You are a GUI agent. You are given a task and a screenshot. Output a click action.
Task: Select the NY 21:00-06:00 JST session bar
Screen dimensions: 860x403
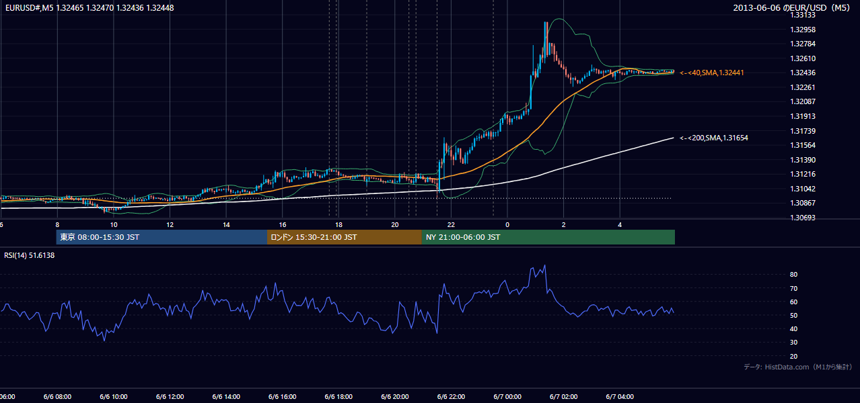[x=548, y=237]
